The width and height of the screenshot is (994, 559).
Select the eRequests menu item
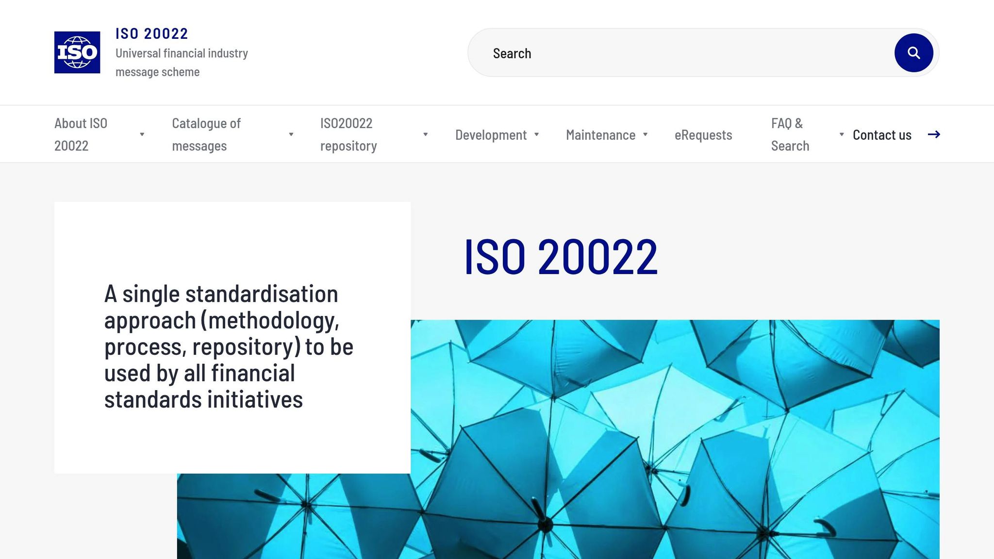703,135
